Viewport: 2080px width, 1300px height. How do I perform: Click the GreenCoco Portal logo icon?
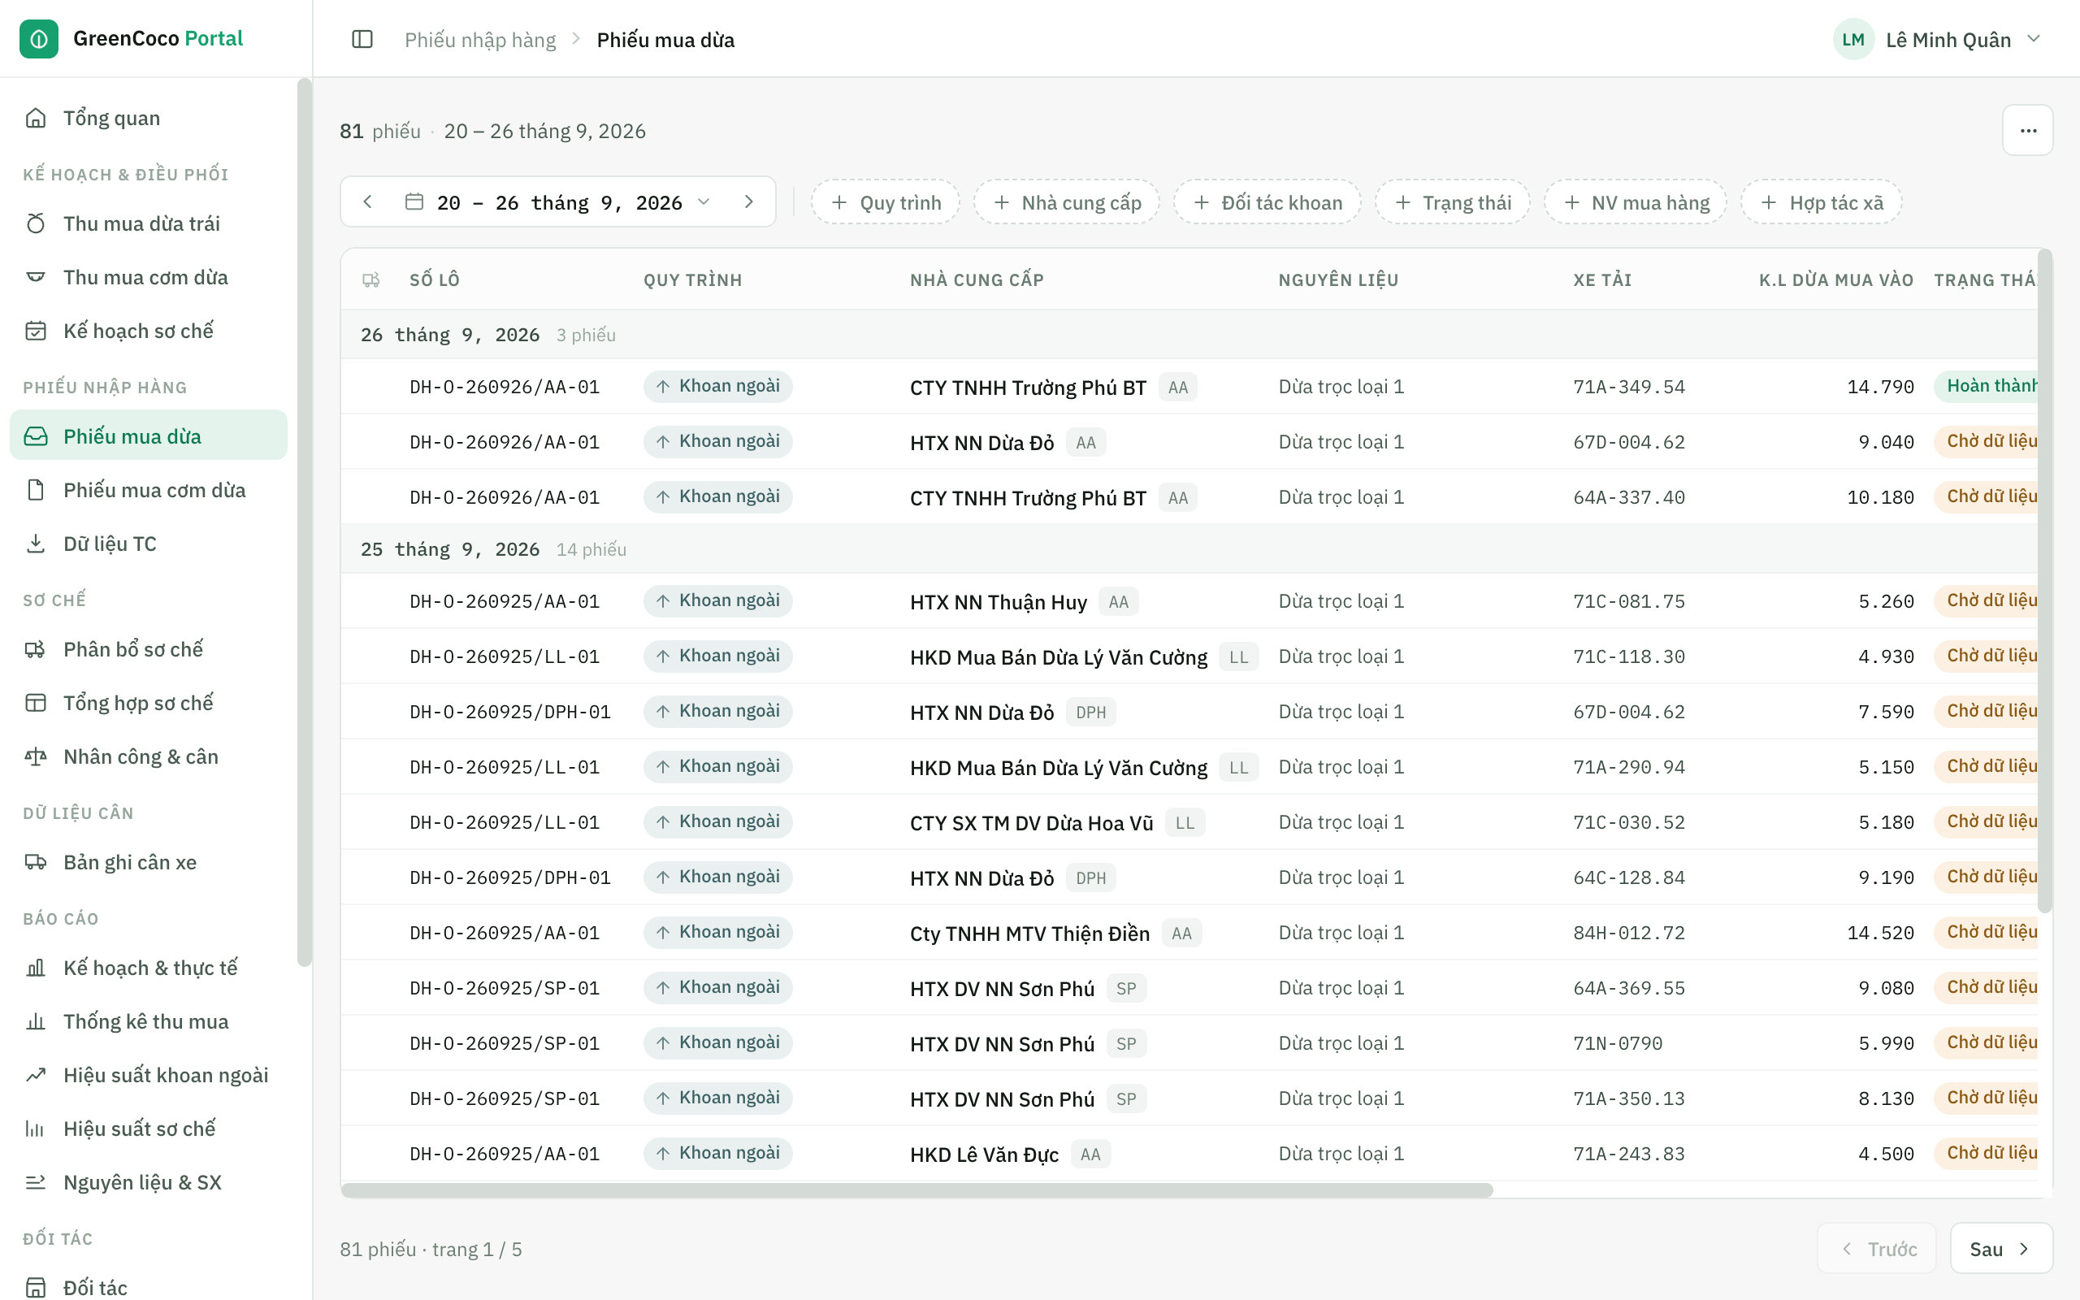pyautogui.click(x=39, y=39)
